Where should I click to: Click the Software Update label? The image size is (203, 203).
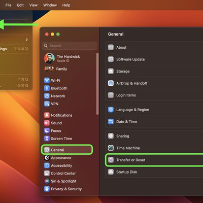click(130, 59)
